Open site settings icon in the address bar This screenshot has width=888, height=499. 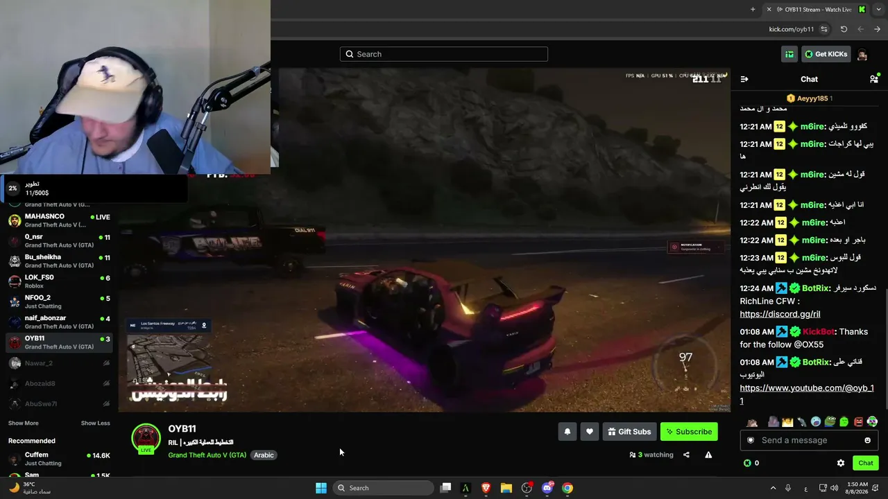(x=824, y=29)
